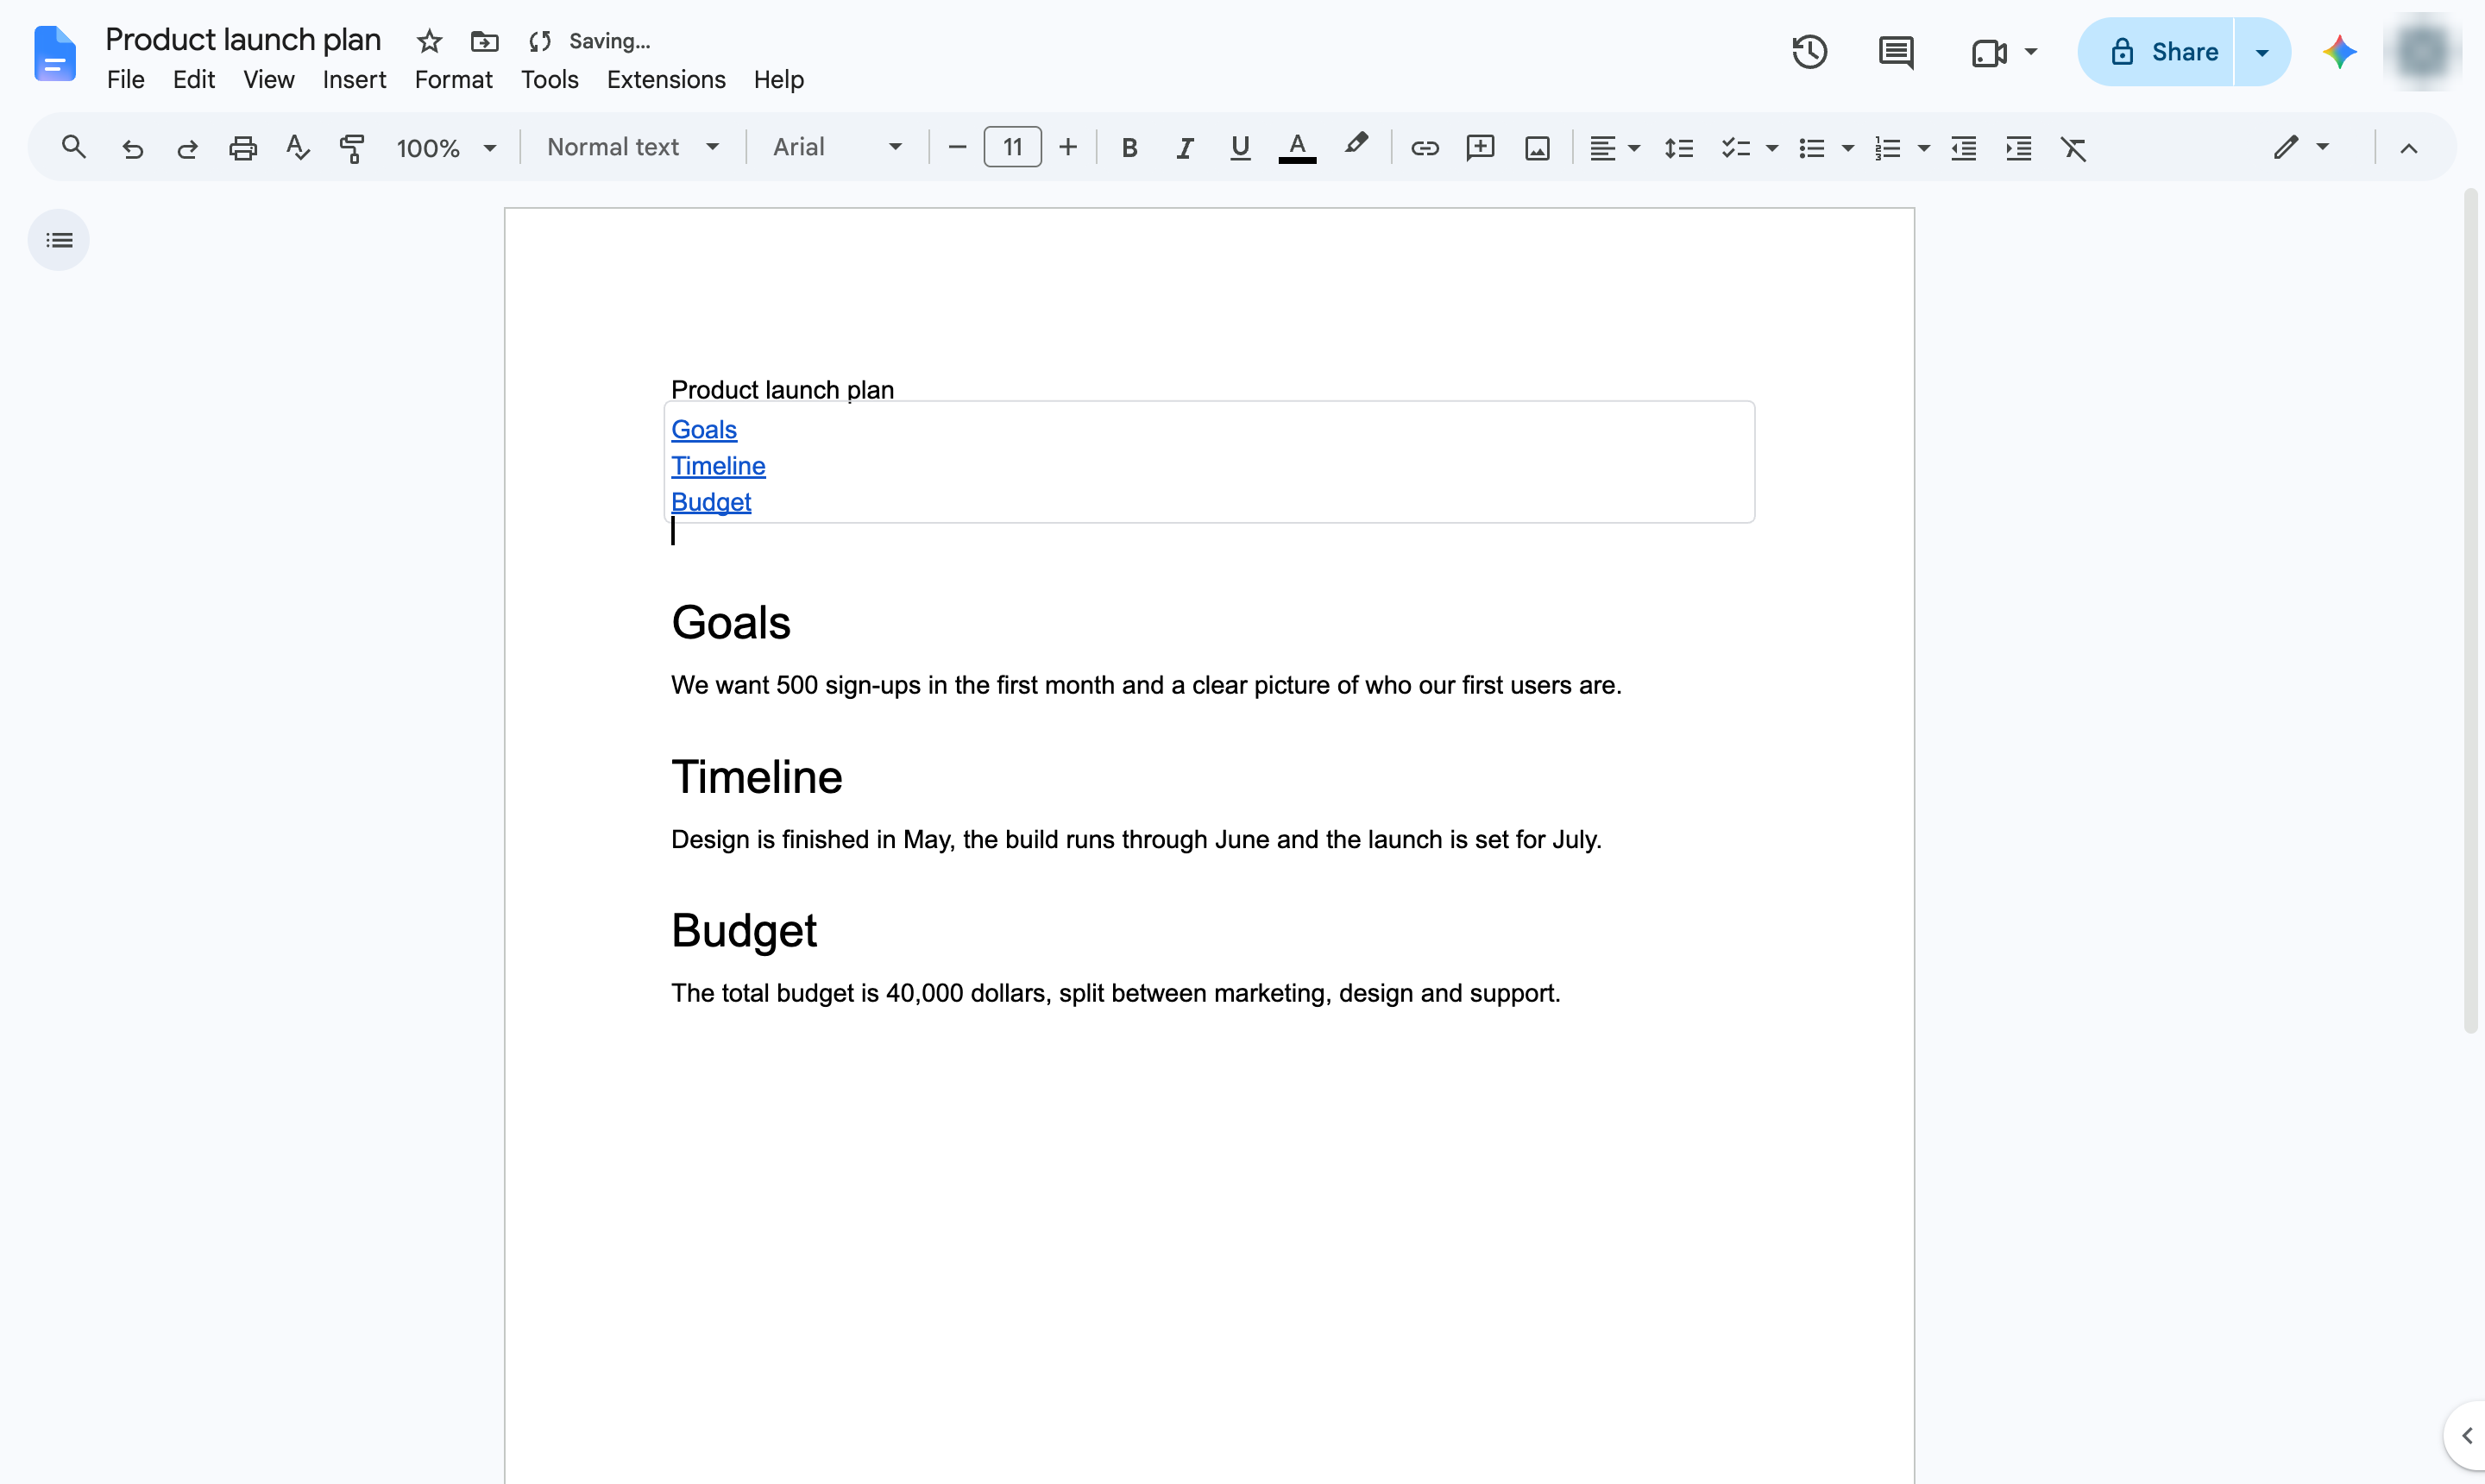Open the zoom 100% dropdown
The height and width of the screenshot is (1484, 2485).
pos(446,148)
